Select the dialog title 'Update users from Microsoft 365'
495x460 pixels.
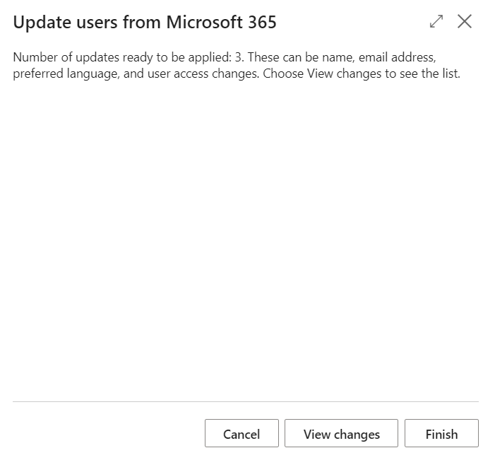click(145, 22)
